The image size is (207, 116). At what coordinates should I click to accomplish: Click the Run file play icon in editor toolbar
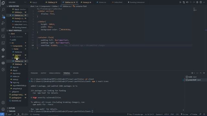[x=180, y=2]
